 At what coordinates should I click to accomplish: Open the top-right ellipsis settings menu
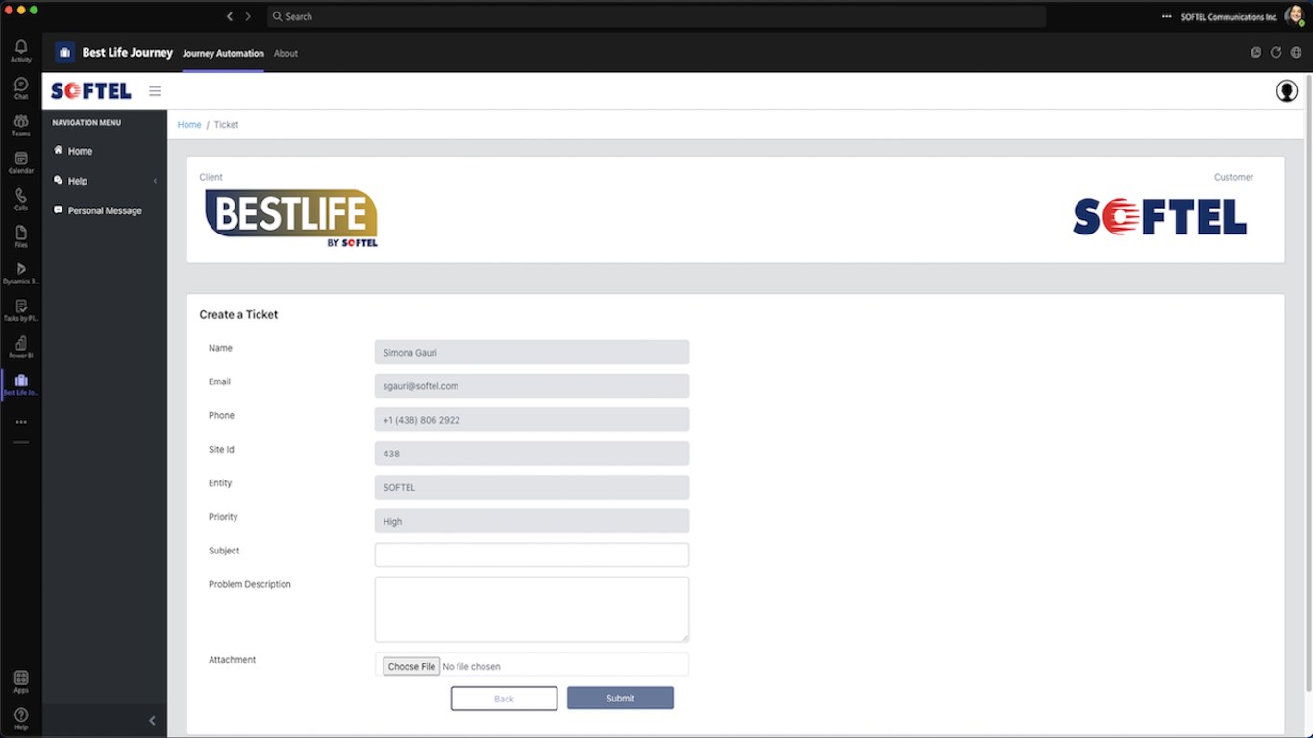click(x=1166, y=16)
